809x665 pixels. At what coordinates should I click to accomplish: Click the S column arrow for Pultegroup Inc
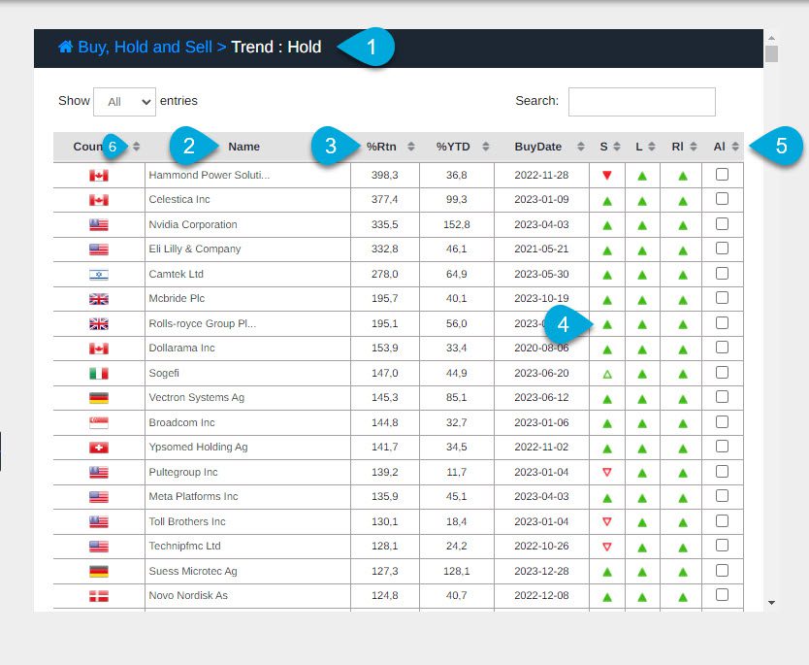[607, 473]
